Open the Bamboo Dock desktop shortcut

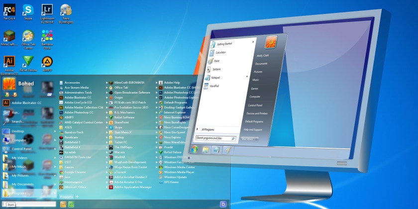click(47, 39)
